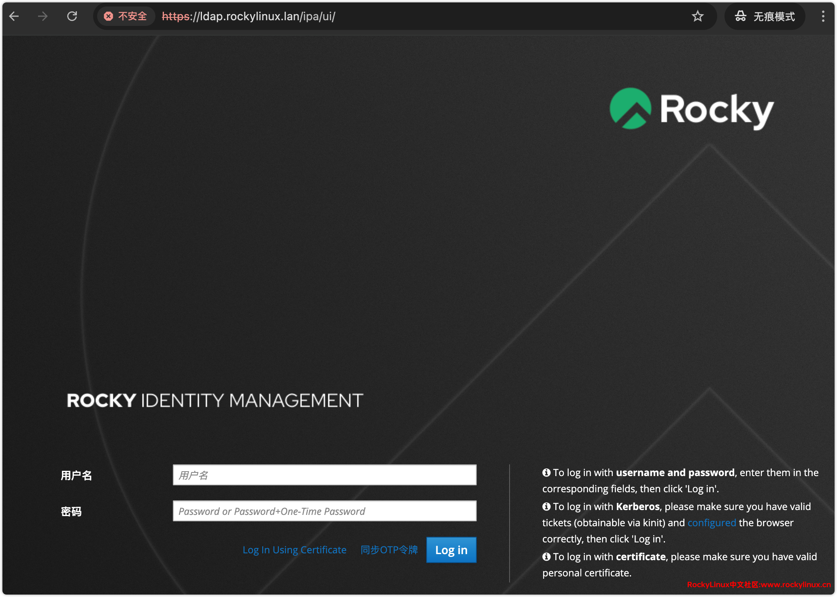This screenshot has width=837, height=597.
Task: Click the red not-secure warning badge
Action: click(x=125, y=17)
